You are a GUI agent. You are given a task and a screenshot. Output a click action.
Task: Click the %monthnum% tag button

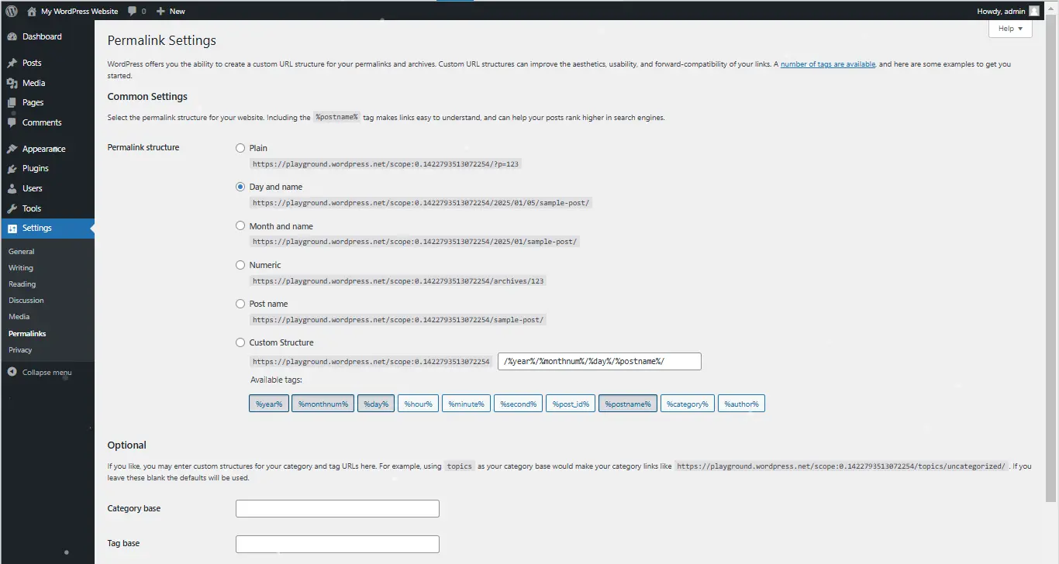[x=323, y=404]
